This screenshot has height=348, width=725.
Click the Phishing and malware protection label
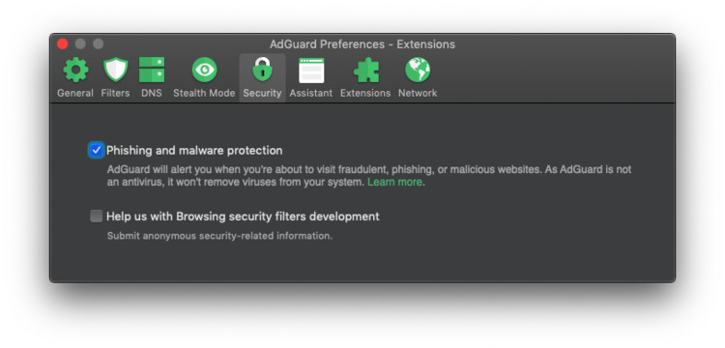pyautogui.click(x=194, y=151)
